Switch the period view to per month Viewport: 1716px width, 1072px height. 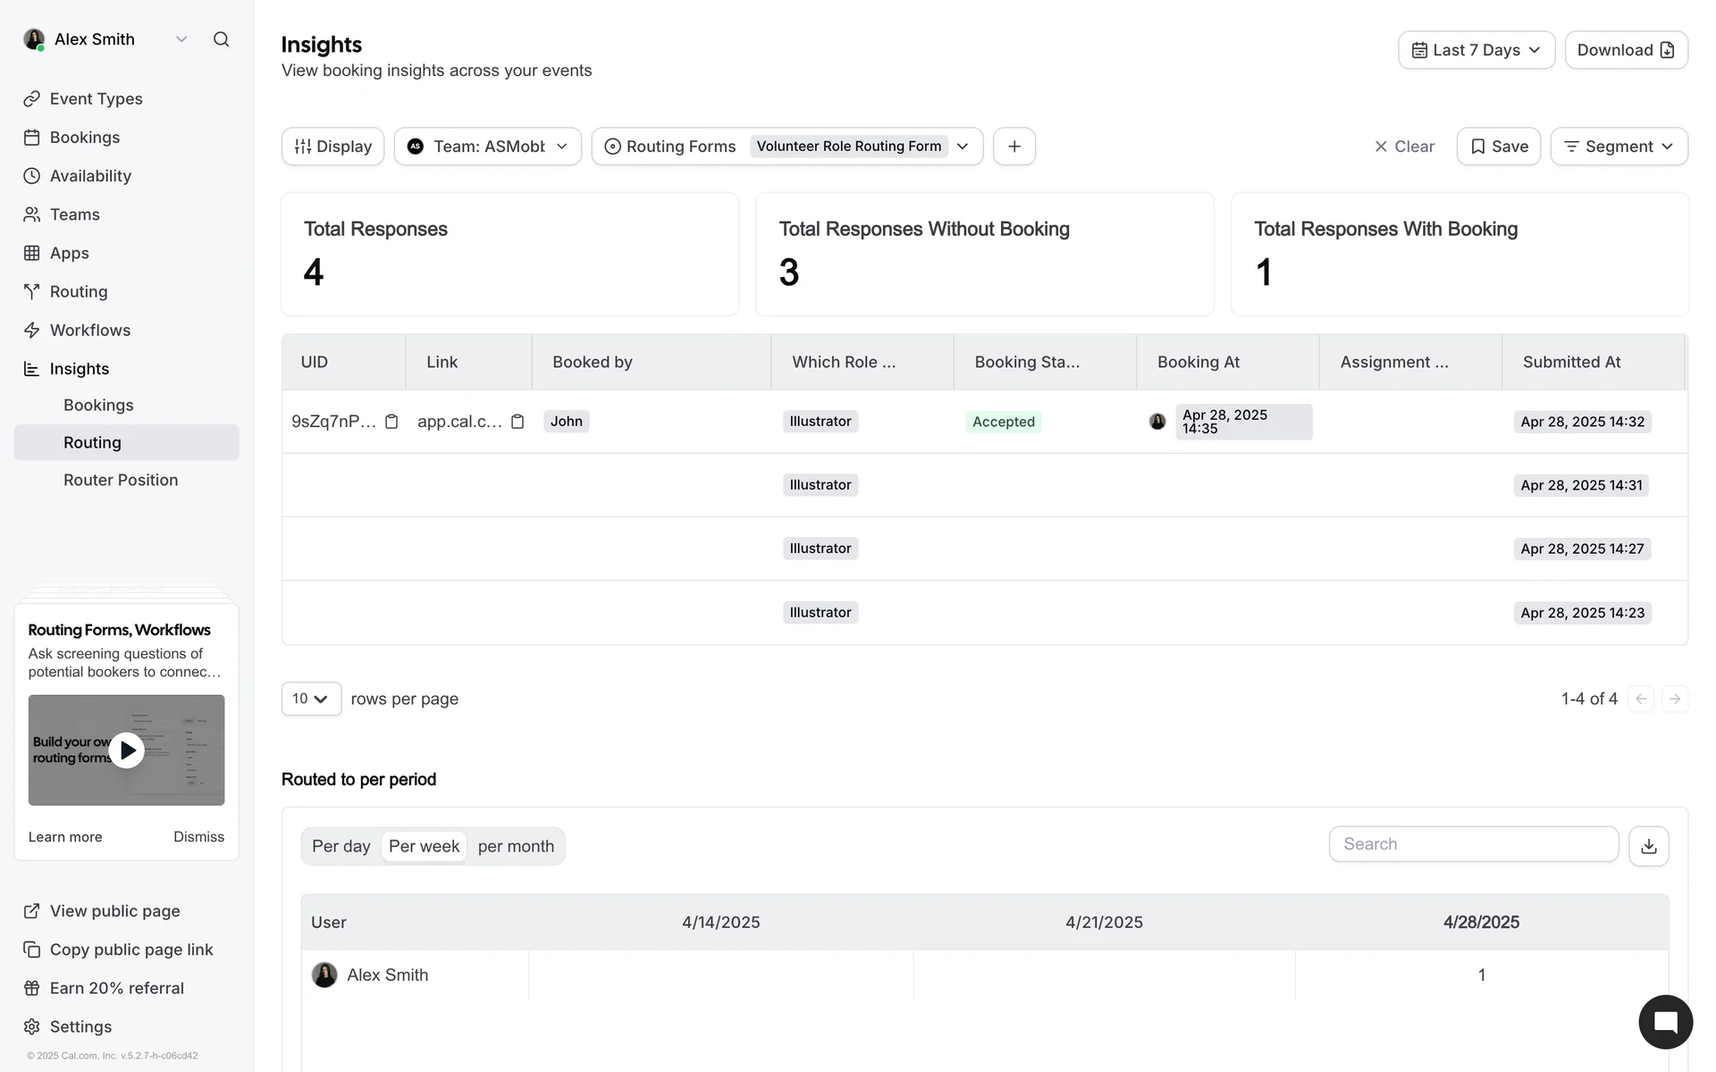point(516,846)
